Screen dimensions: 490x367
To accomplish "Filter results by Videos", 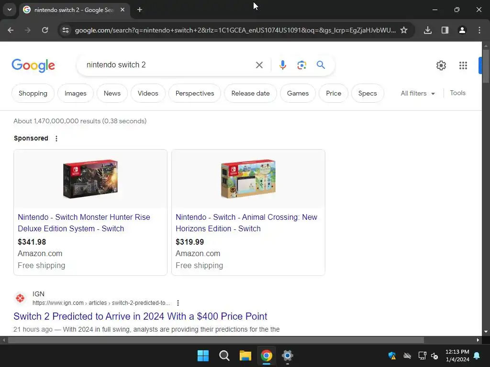I will (x=148, y=93).
